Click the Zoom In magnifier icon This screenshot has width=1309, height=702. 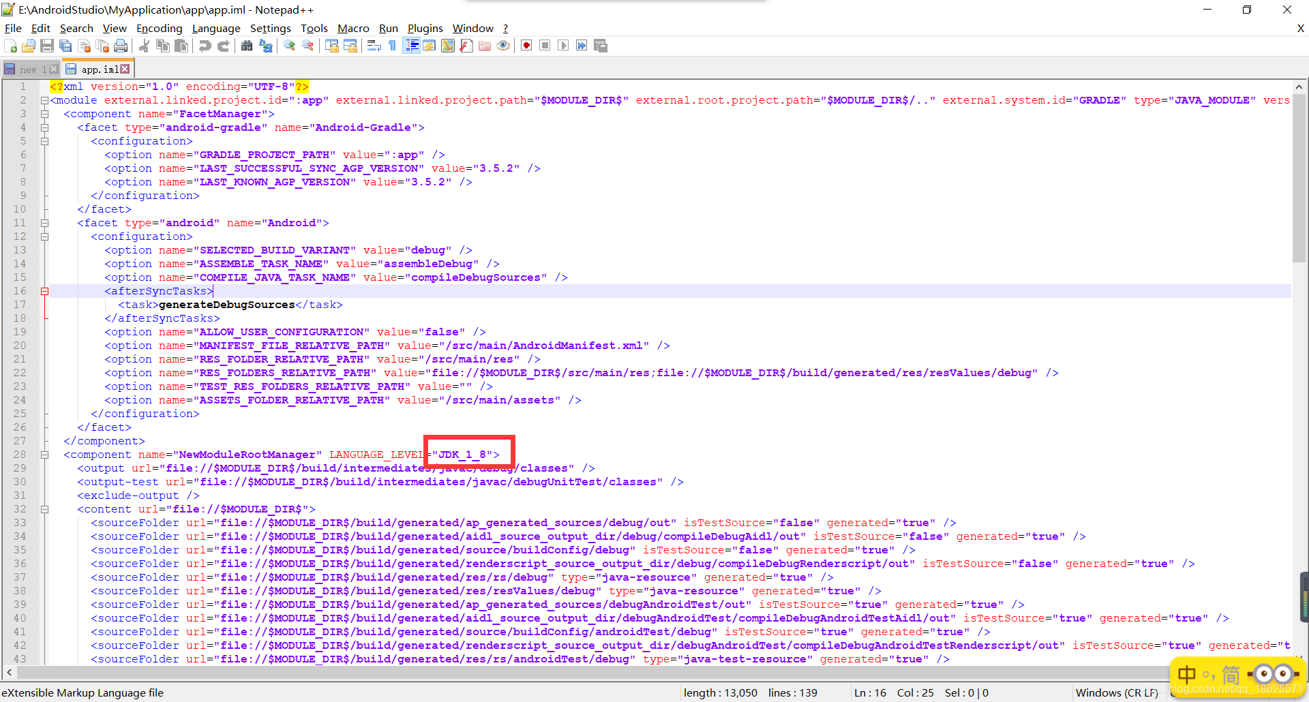(288, 46)
